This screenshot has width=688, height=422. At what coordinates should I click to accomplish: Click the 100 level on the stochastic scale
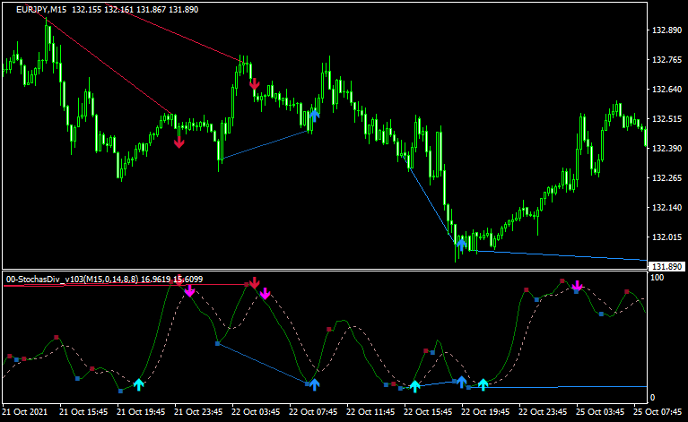[x=657, y=279]
